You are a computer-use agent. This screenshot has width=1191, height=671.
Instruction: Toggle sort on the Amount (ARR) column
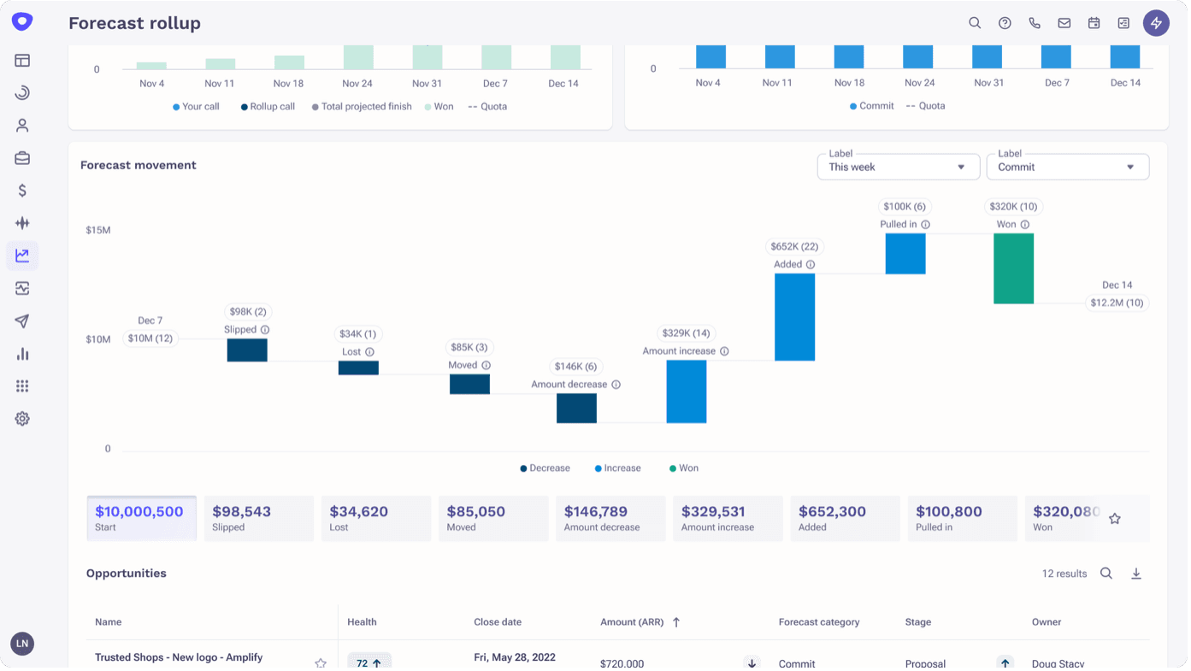point(640,622)
